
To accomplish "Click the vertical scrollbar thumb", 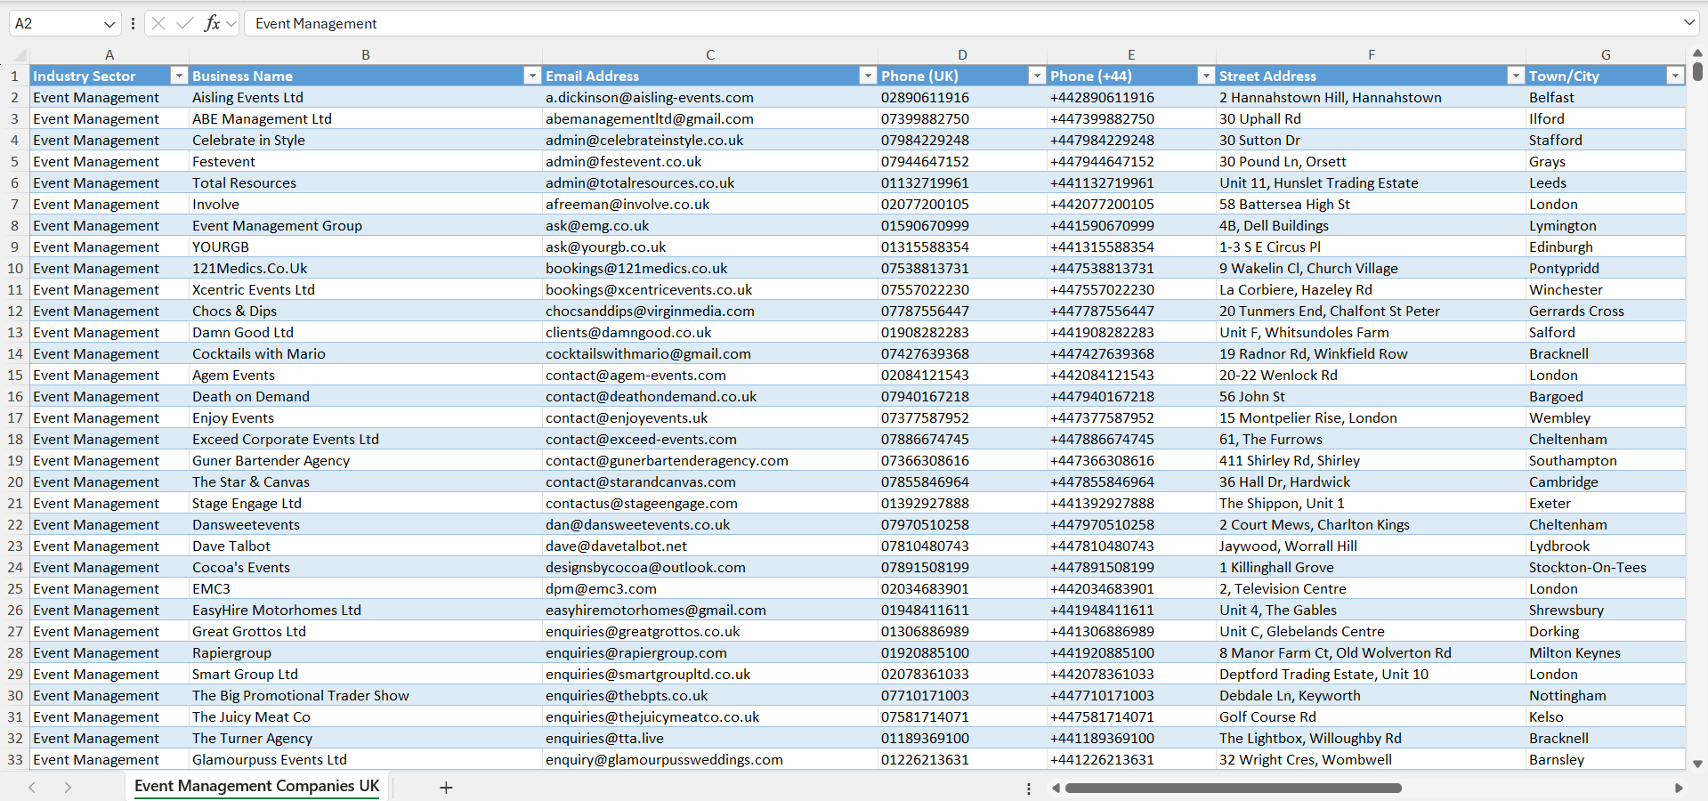I will point(1697,72).
